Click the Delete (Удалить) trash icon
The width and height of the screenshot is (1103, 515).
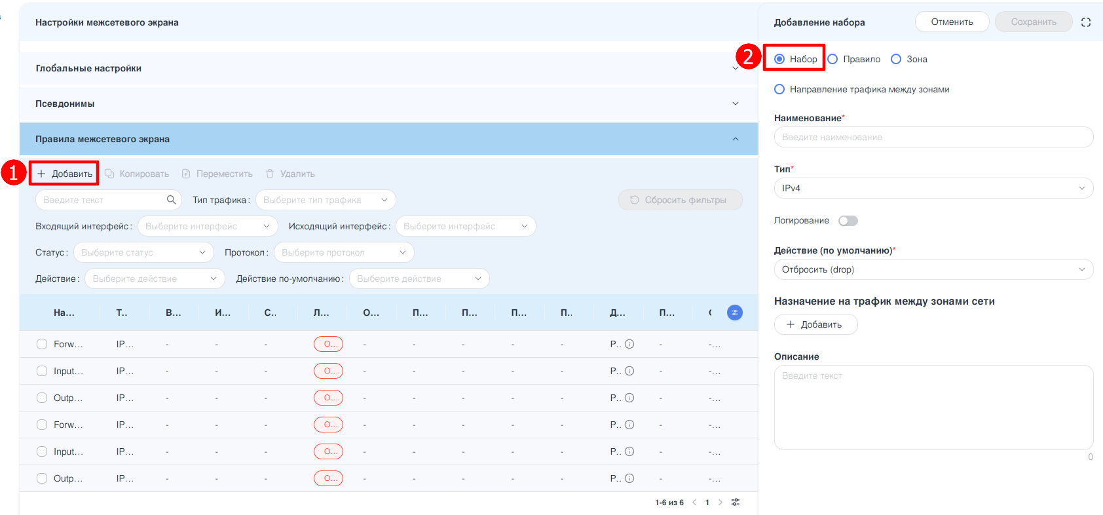coord(270,174)
